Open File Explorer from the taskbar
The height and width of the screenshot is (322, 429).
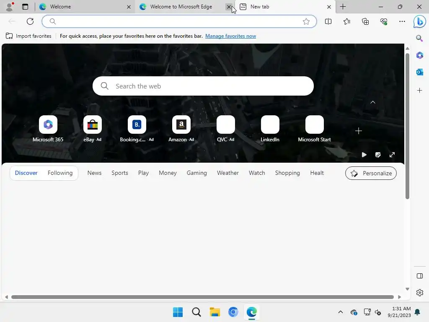(x=215, y=312)
